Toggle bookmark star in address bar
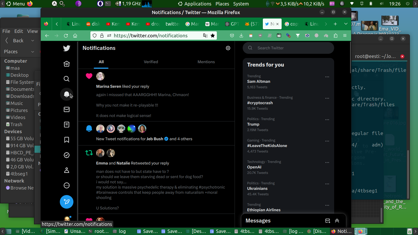The height and width of the screenshot is (235, 418). (213, 36)
